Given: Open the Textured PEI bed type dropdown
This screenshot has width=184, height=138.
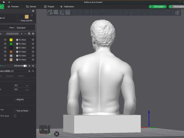Looking at the screenshot, I should point(26,21).
